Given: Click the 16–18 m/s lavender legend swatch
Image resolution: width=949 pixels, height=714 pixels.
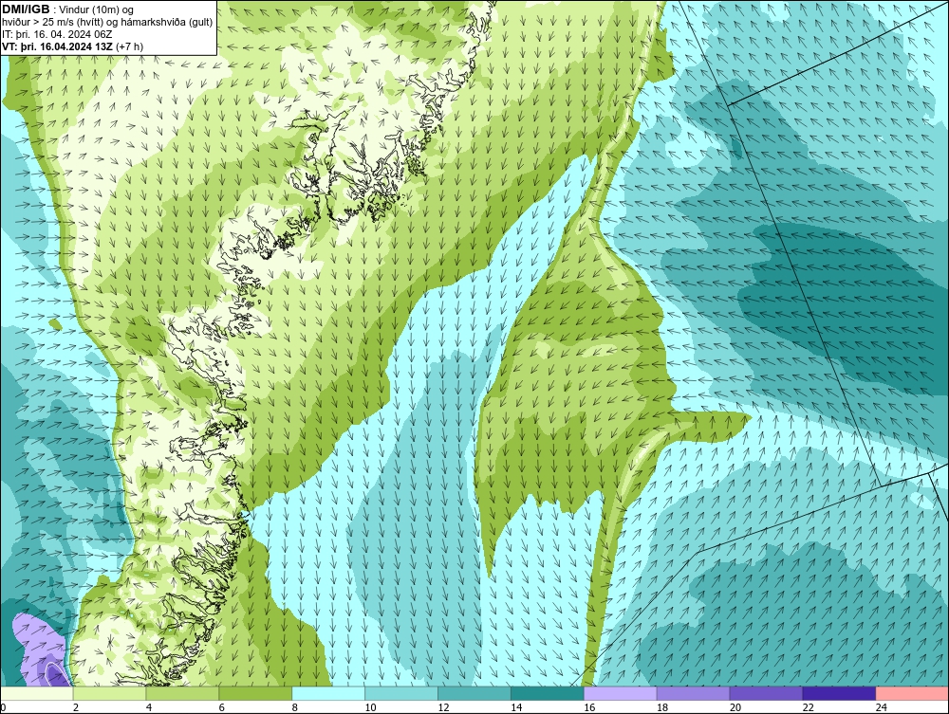Looking at the screenshot, I should pyautogui.click(x=620, y=693).
